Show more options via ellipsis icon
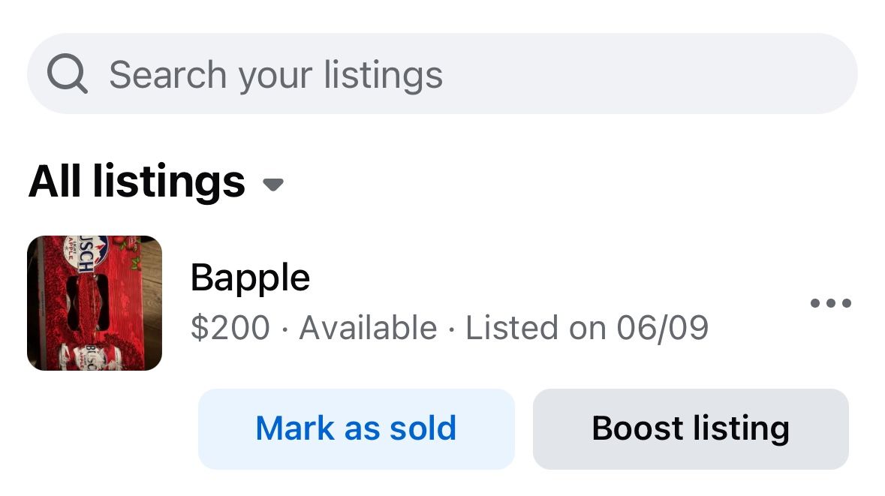The height and width of the screenshot is (496, 885). [x=830, y=303]
